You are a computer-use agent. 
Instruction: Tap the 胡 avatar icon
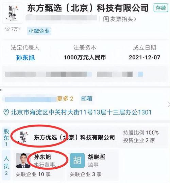pyautogui.click(x=77, y=161)
